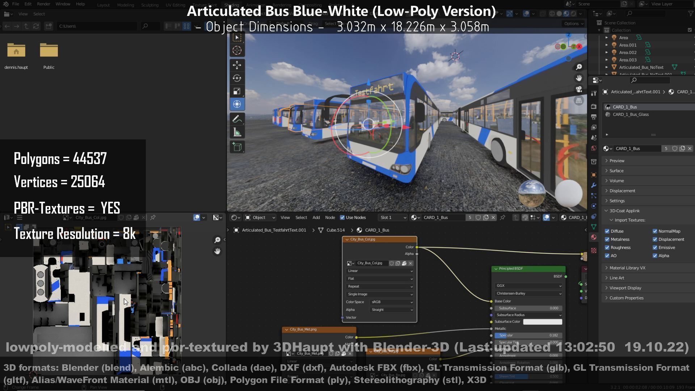695x391 pixels.
Task: Uncheck Displacement import texture
Action: point(655,239)
